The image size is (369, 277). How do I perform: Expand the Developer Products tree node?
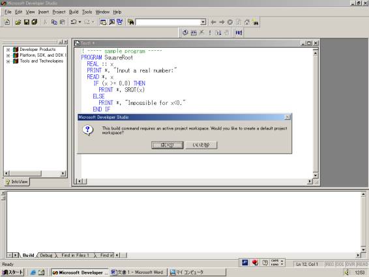pyautogui.click(x=8, y=50)
